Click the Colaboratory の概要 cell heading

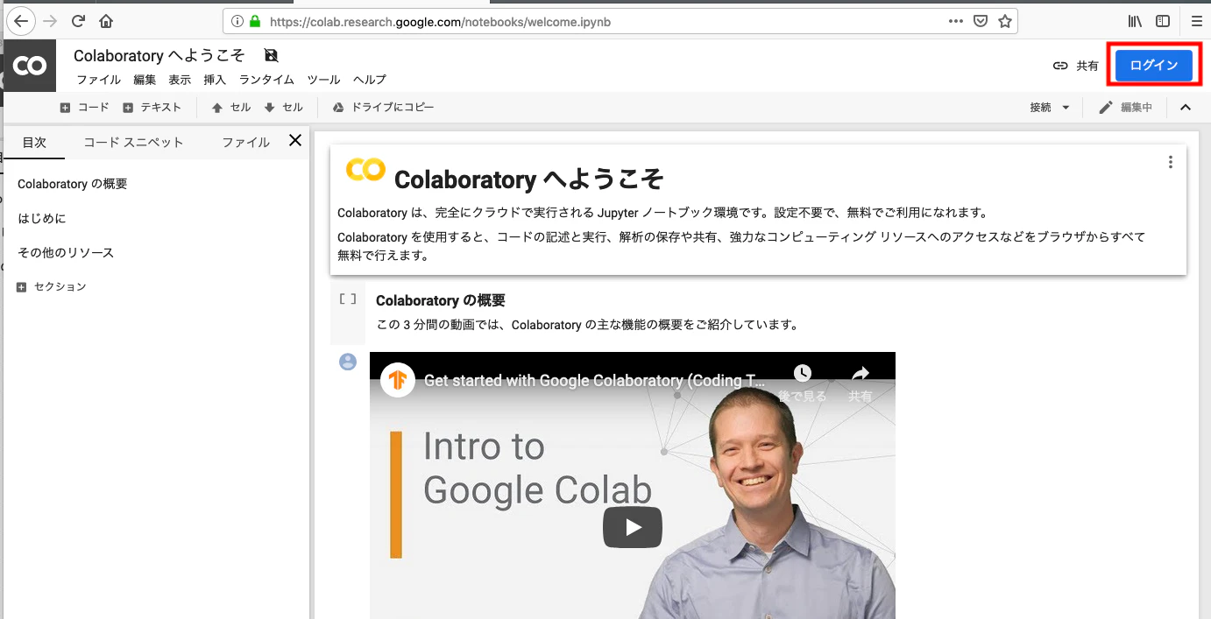441,300
